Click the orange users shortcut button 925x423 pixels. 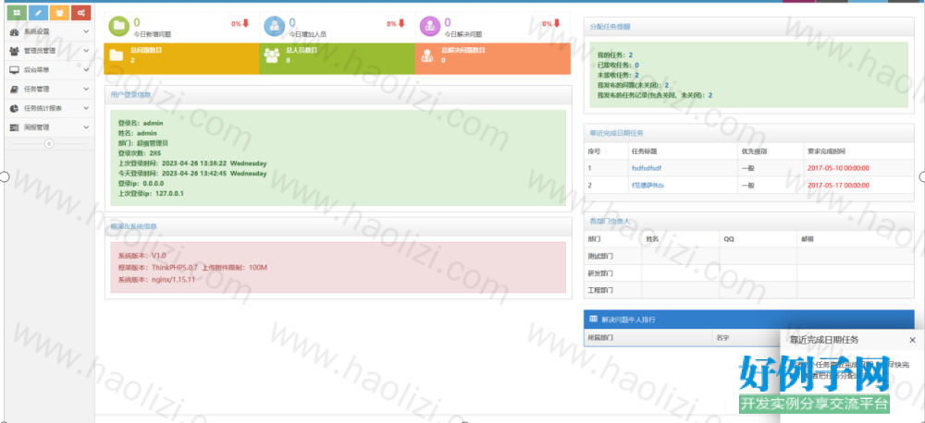(59, 12)
